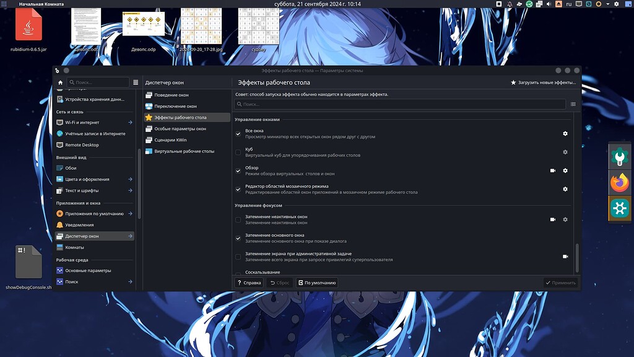
Task: Enable the 'Куб' effect
Action: 237,152
